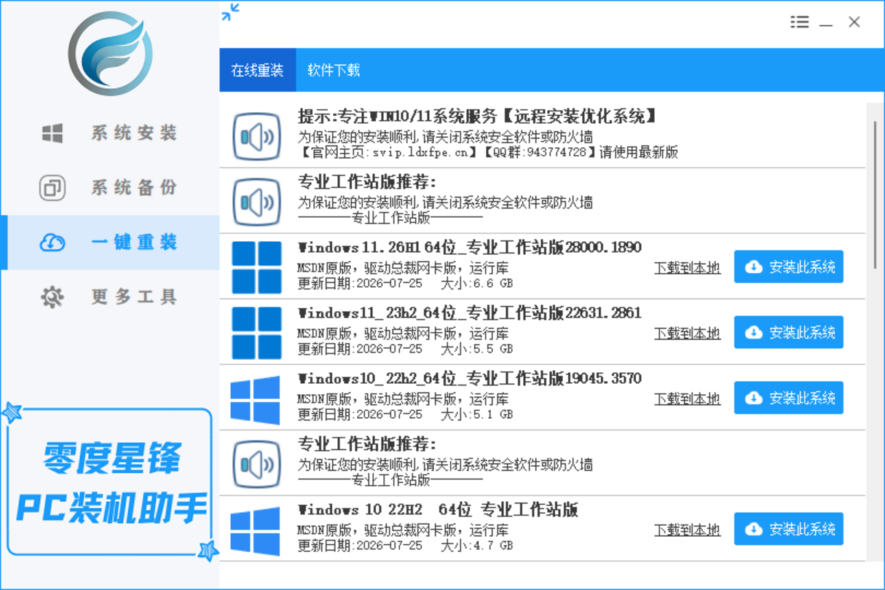Click Windows icon next to 系统安装
The height and width of the screenshot is (590, 885).
click(x=52, y=133)
